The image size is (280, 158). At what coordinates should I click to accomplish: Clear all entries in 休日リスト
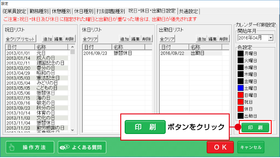(90, 39)
